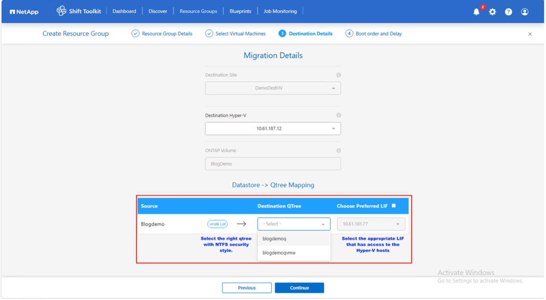This screenshot has width=546, height=300.
Task: Open the notifications bell with 2 alerts
Action: click(x=476, y=12)
